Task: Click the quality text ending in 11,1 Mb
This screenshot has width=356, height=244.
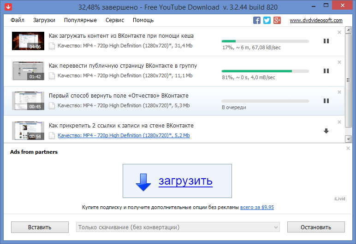Action: tap(125, 76)
